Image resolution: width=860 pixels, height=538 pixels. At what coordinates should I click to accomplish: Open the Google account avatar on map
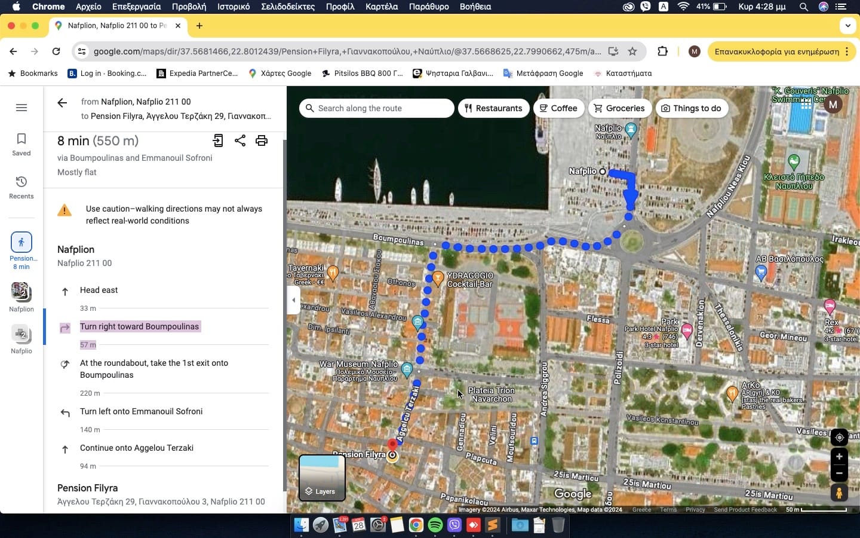pos(833,104)
